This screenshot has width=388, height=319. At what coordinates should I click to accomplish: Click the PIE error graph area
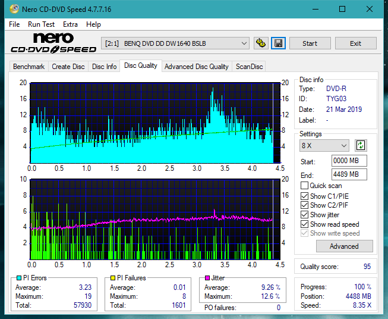pyautogui.click(x=155, y=123)
